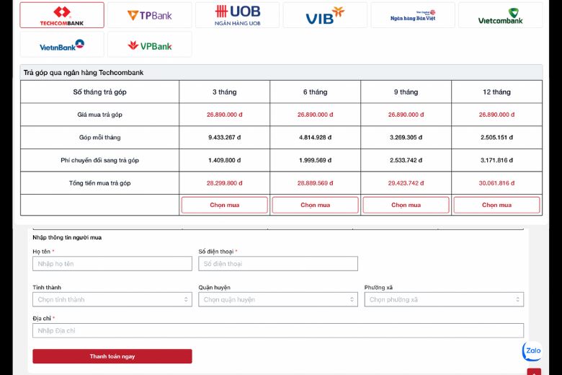Image resolution: width=562 pixels, height=375 pixels.
Task: Open the Zalo chat icon
Action: point(532,351)
